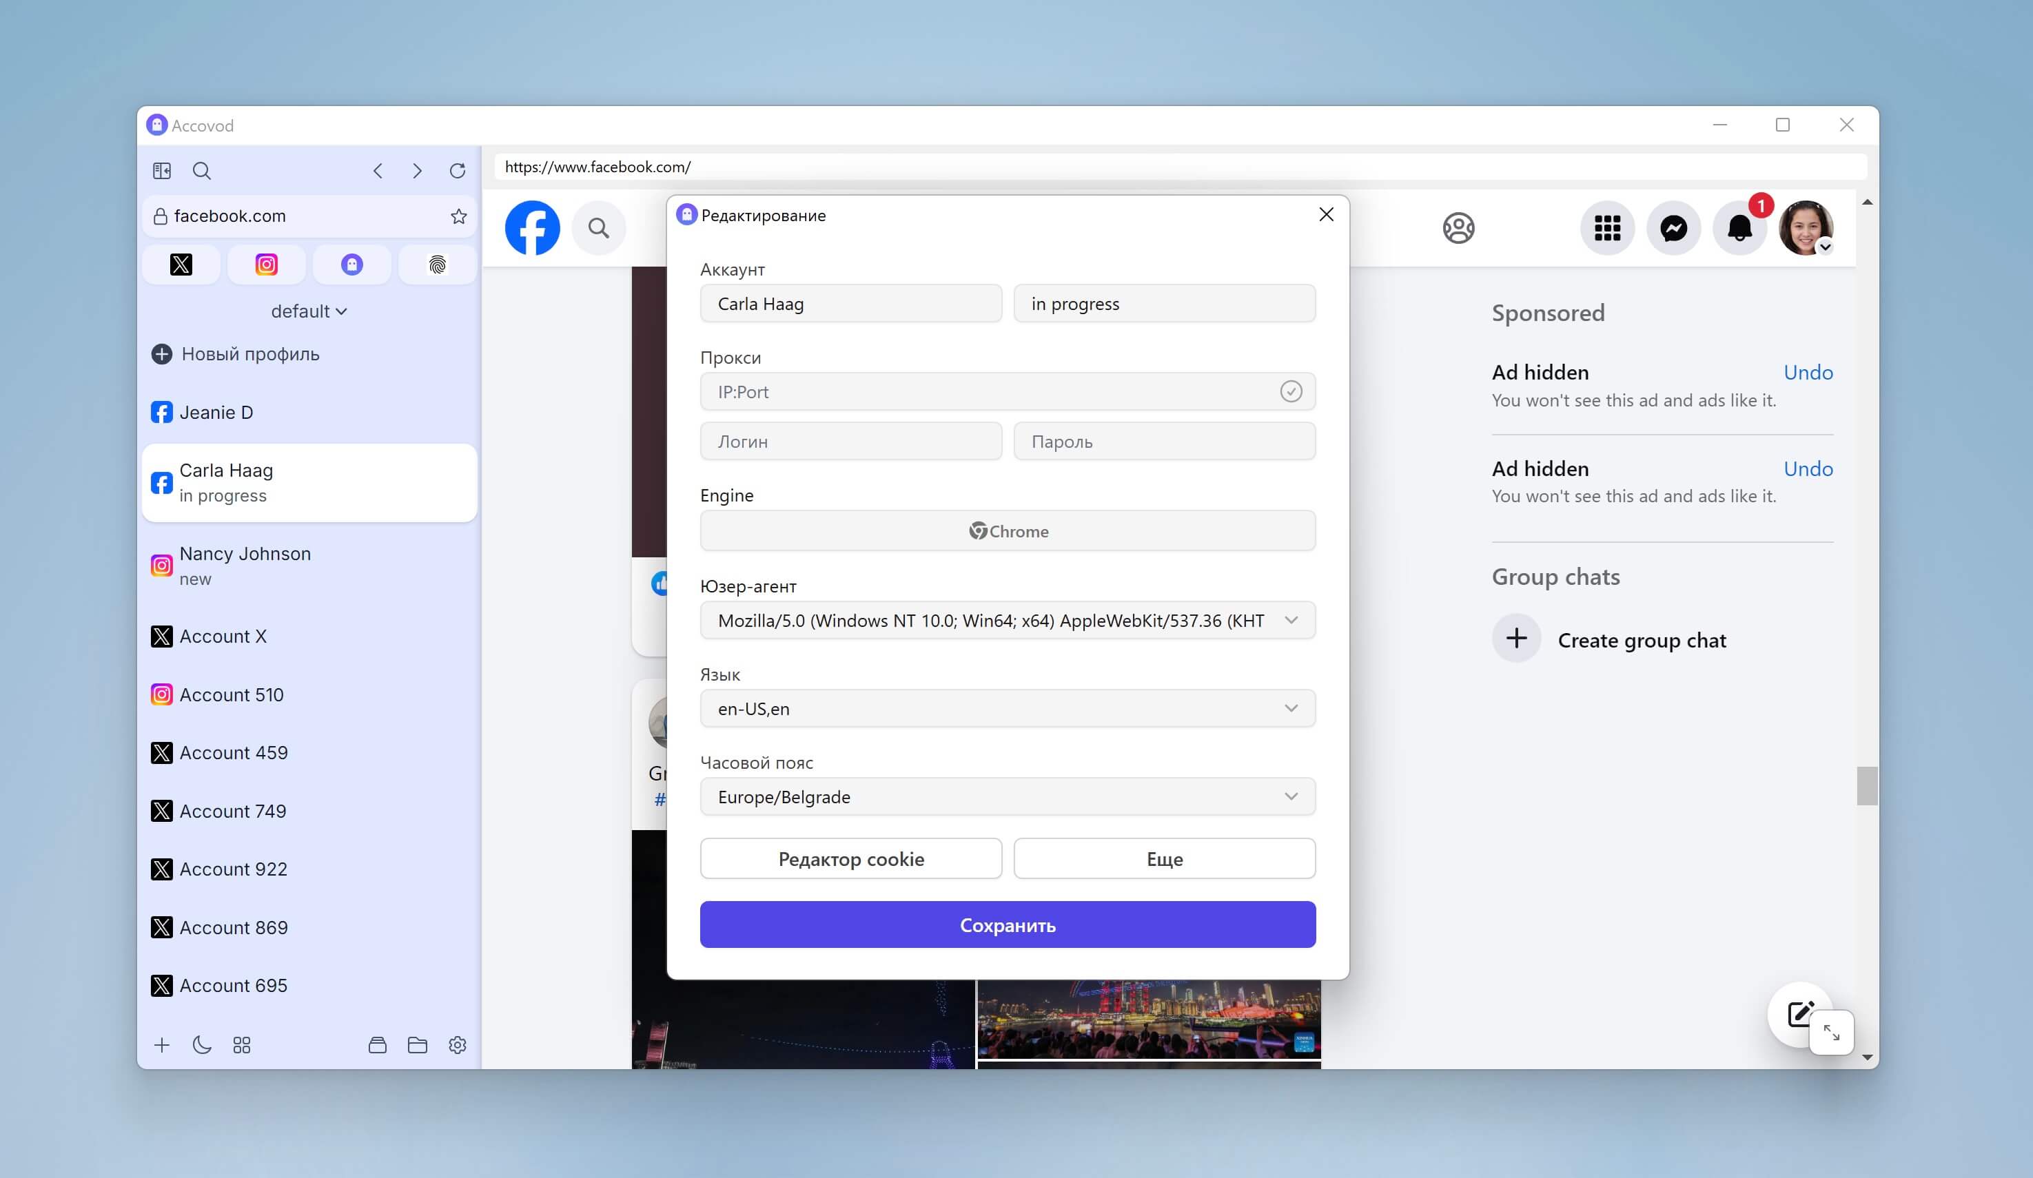
Task: Open Facebook notifications bell
Action: tap(1739, 228)
